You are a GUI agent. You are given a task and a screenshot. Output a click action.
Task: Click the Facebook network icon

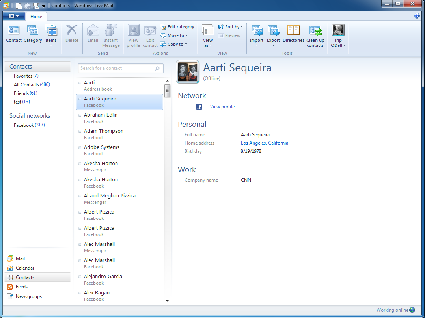tap(199, 107)
